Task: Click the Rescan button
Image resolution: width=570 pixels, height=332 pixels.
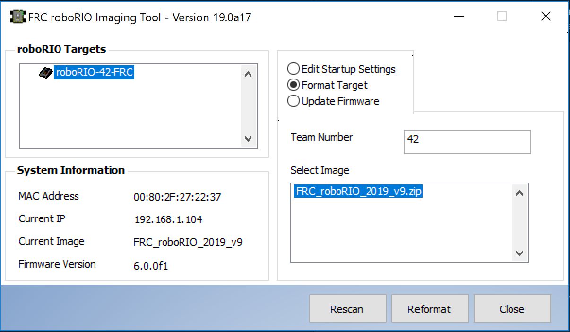Action: pos(347,309)
